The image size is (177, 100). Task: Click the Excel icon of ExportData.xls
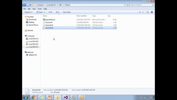coord(44,20)
